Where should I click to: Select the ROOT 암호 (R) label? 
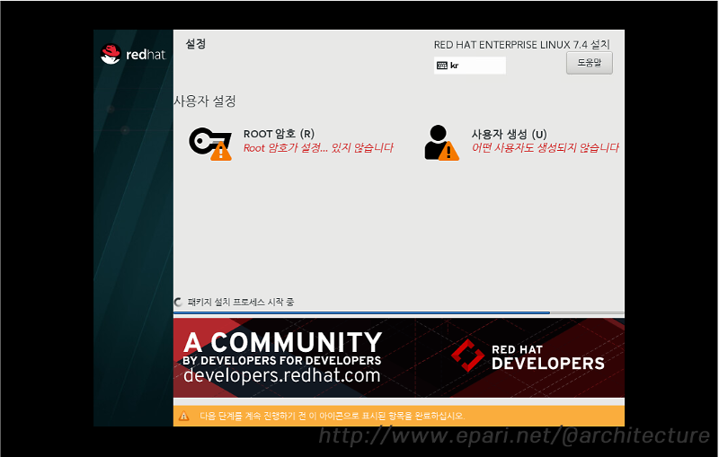click(279, 134)
